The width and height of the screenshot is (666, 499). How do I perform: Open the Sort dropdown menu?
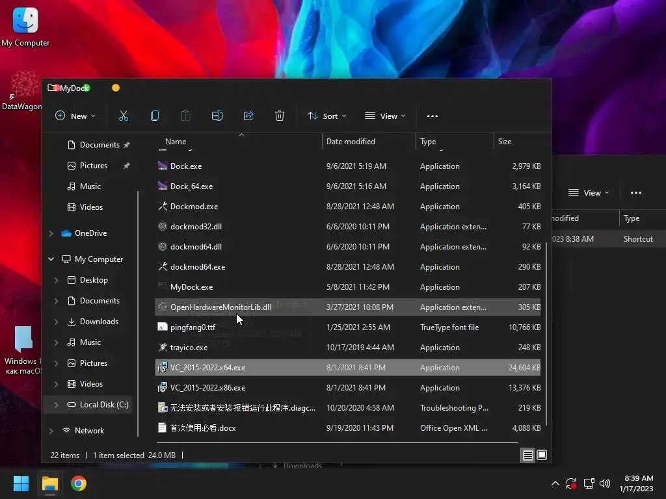pyautogui.click(x=326, y=116)
